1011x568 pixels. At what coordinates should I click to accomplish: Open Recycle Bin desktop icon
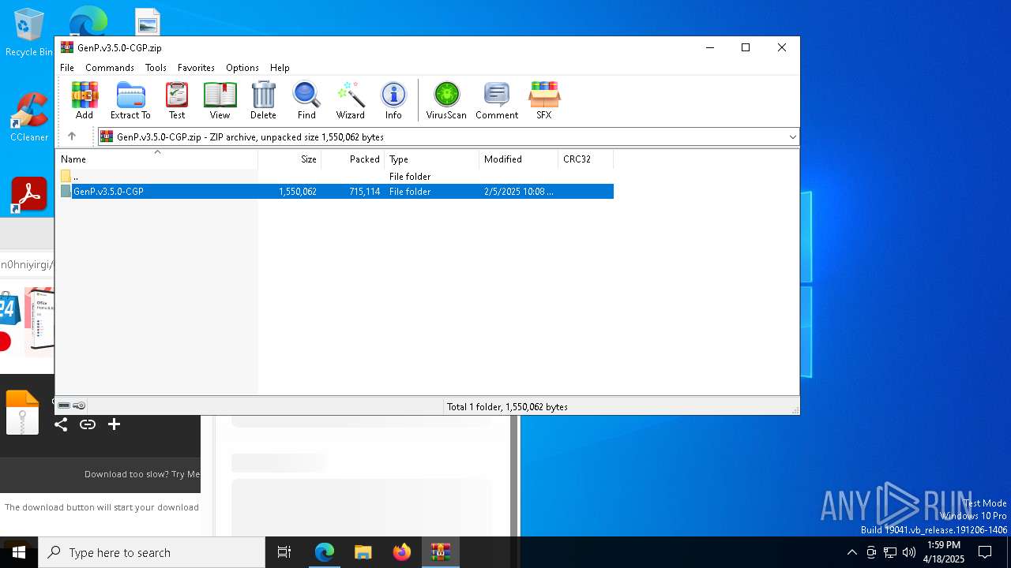click(x=28, y=32)
